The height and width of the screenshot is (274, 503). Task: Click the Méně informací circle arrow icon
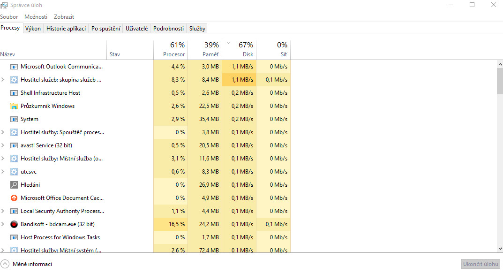click(5, 264)
